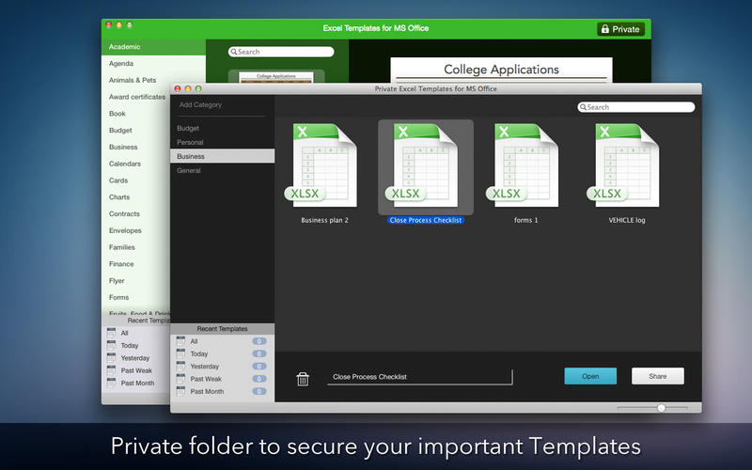The image size is (752, 470).
Task: Click calendar icon beside Today in back window
Action: (x=111, y=345)
